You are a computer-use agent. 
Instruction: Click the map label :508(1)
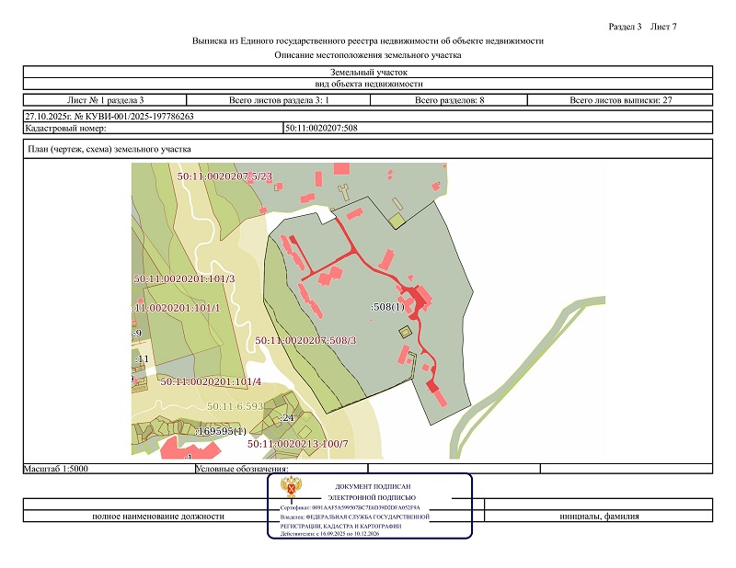point(387,306)
